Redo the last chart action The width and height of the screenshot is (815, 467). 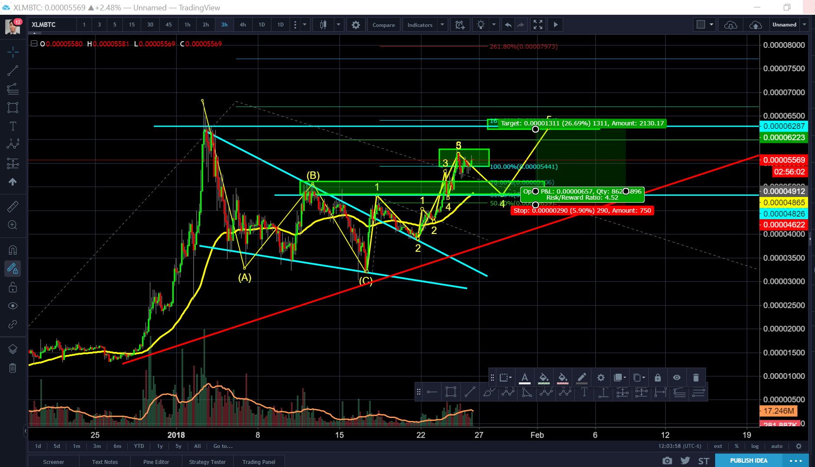click(521, 25)
